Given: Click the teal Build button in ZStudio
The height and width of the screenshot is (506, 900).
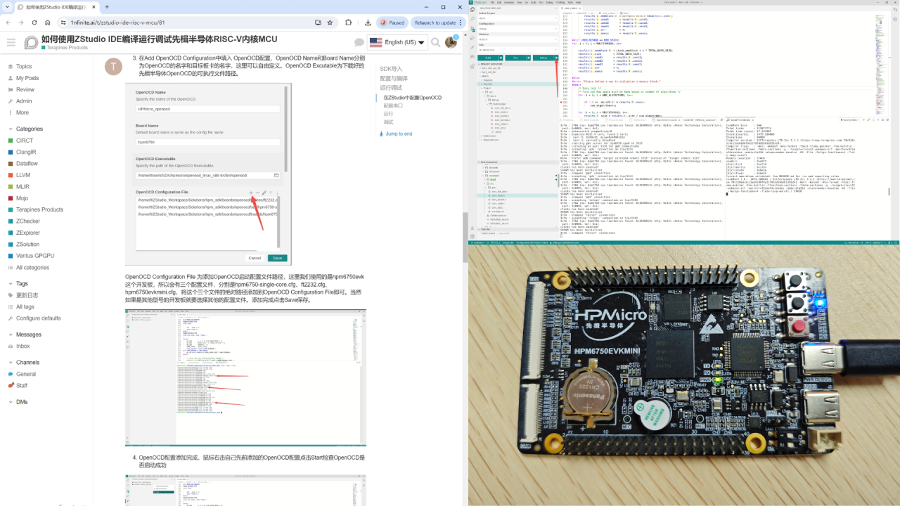Looking at the screenshot, I should pyautogui.click(x=487, y=58).
